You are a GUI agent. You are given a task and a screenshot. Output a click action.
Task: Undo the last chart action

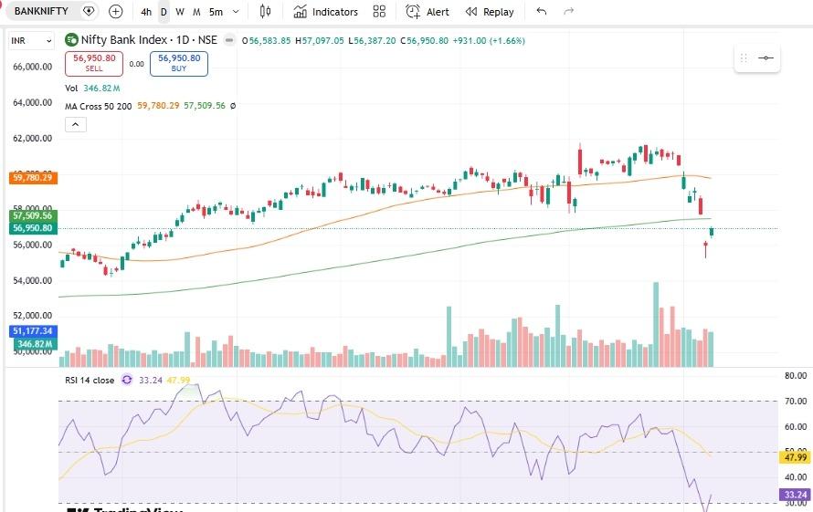(542, 11)
